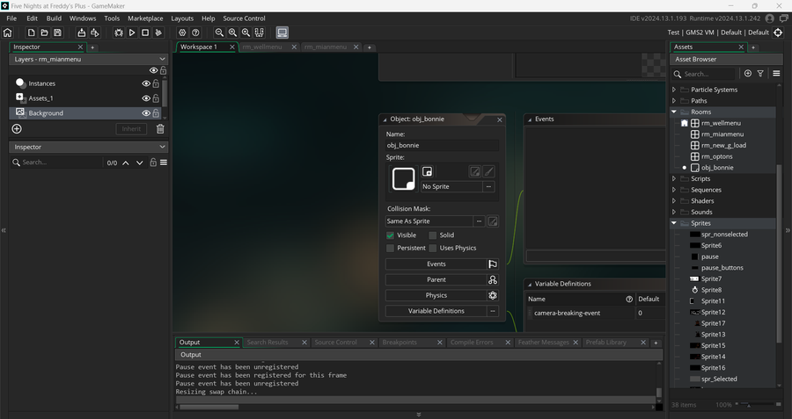Open Game Options from the toolbar
The image size is (792, 419).
(182, 33)
